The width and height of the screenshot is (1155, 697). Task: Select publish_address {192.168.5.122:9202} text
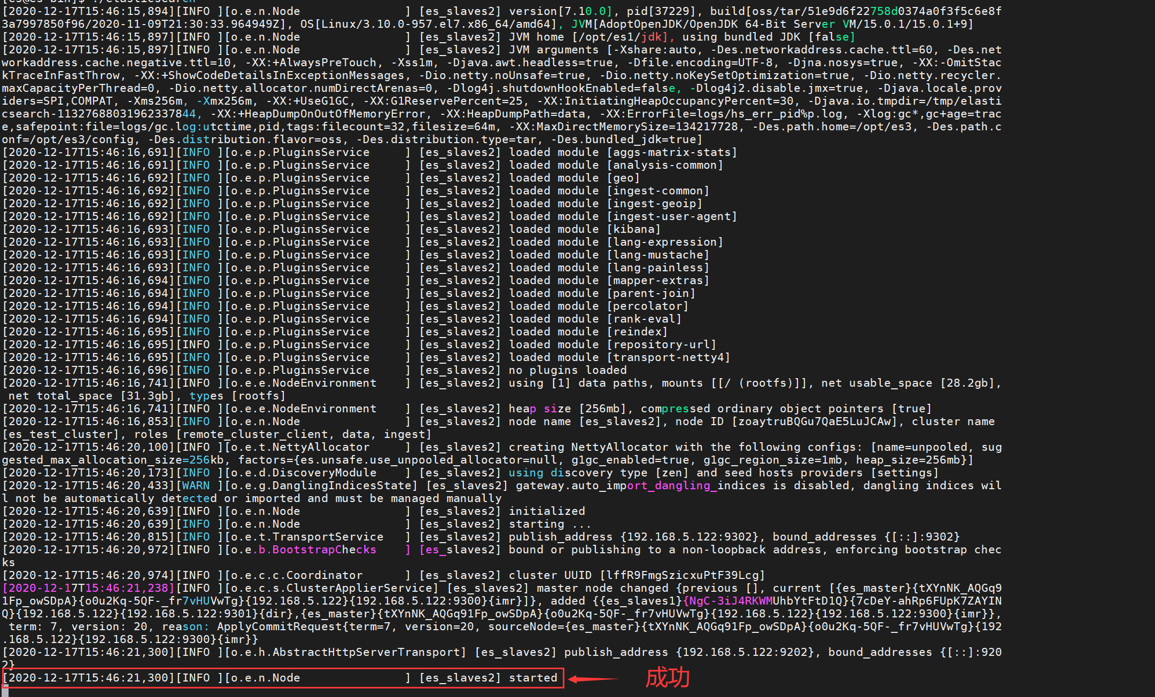[689, 652]
